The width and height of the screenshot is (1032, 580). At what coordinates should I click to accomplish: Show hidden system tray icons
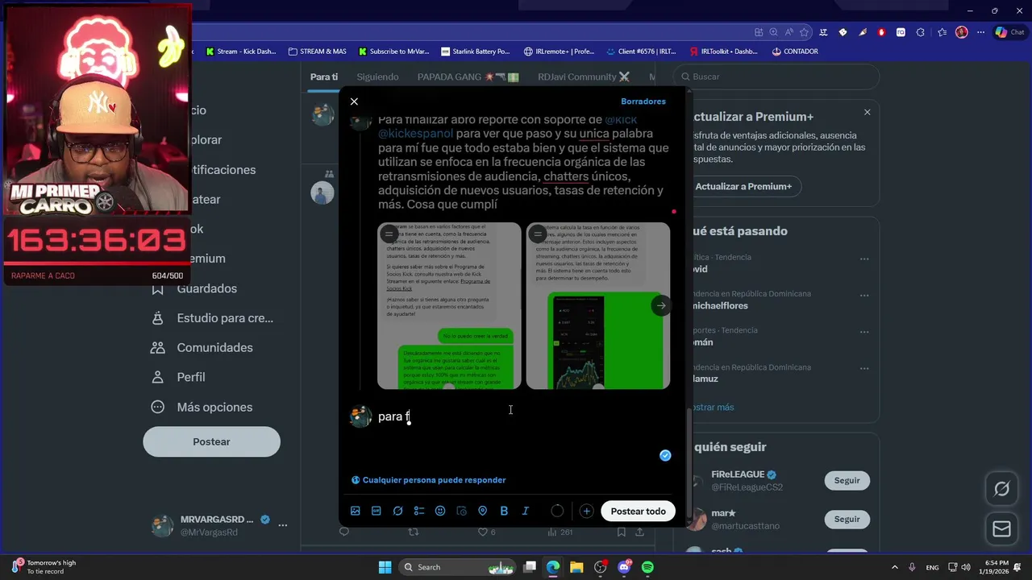click(x=895, y=567)
